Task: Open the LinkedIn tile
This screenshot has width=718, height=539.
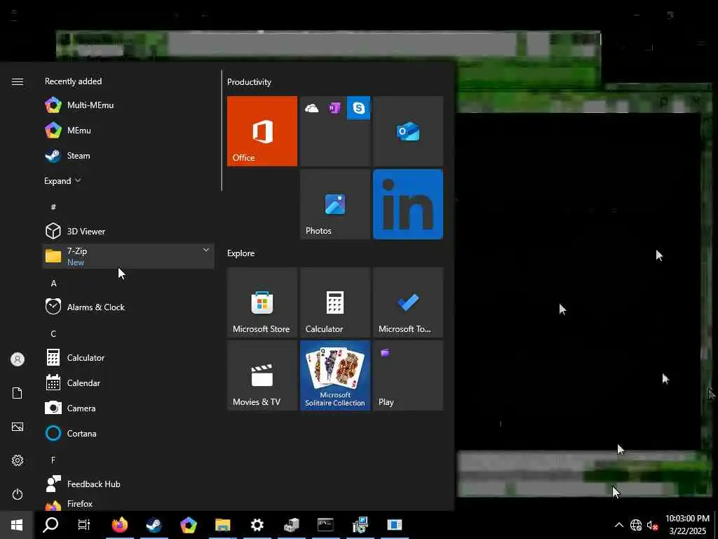Action: pos(408,204)
